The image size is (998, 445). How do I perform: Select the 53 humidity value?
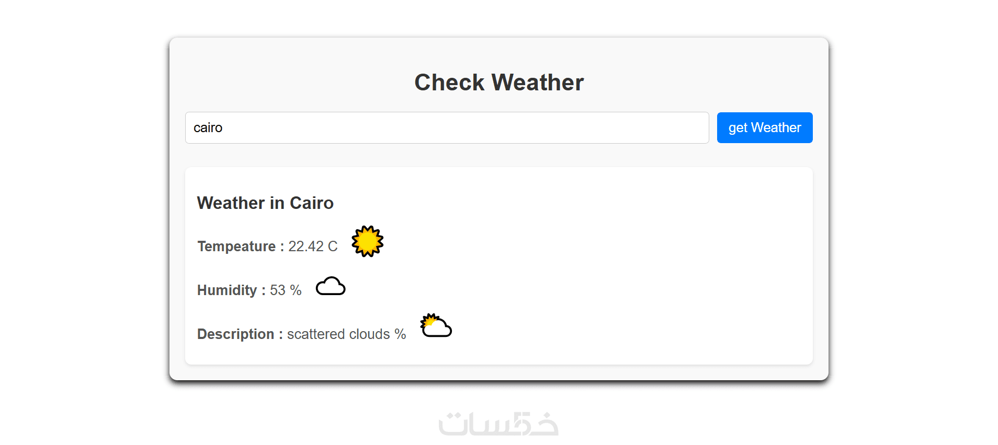point(278,290)
